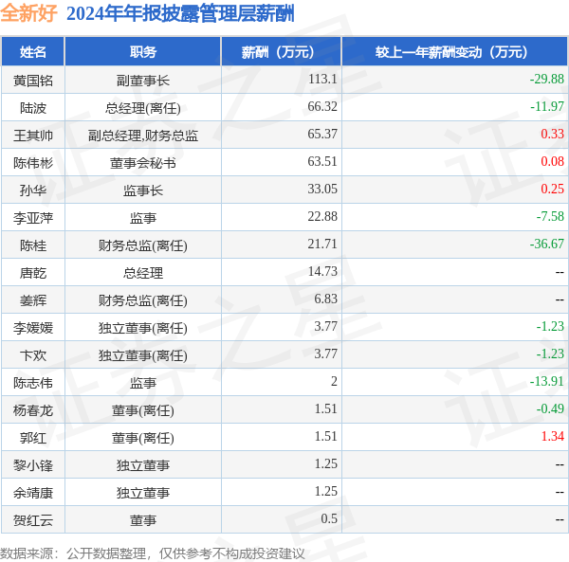Click the 数据来源 footnote text
Image resolution: width=569 pixels, height=562 pixels.
(152, 553)
